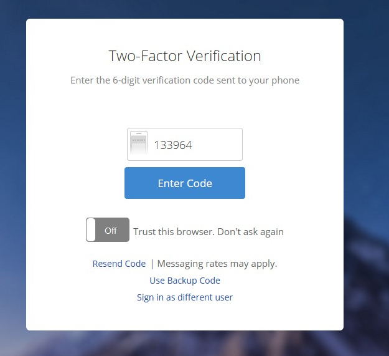This screenshot has width=389, height=356.
Task: Click the separator bar after Resend Code
Action: (151, 264)
